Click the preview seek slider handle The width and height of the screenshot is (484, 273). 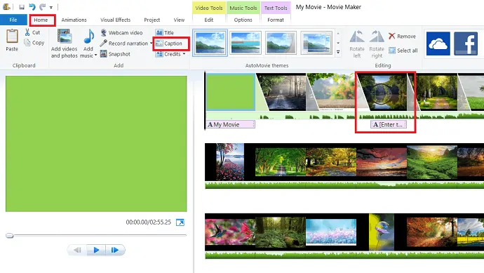point(10,236)
